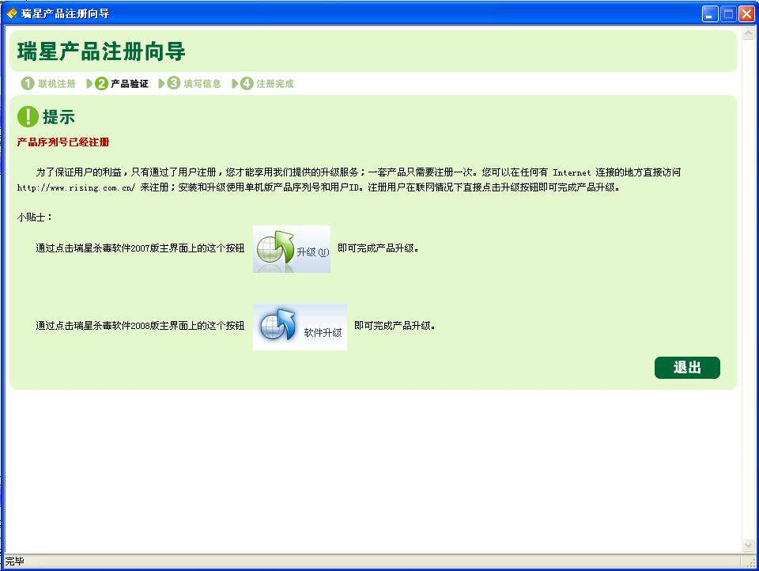The image size is (759, 571).
Task: Click the 2007 升级(U) upgrade button image
Action: [x=292, y=249]
